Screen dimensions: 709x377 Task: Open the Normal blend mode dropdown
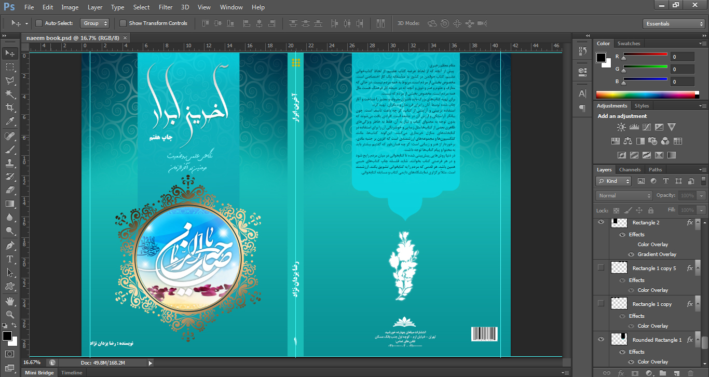(624, 196)
